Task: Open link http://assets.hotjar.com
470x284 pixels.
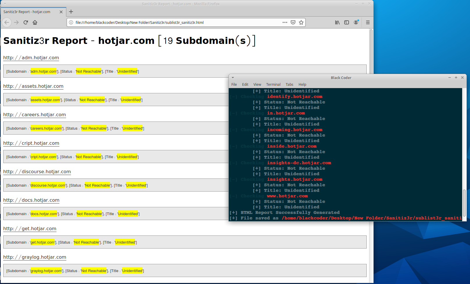Action: tap(33, 86)
